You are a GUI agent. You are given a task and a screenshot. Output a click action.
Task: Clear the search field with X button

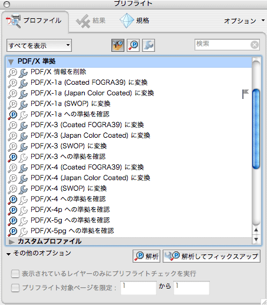point(255,45)
